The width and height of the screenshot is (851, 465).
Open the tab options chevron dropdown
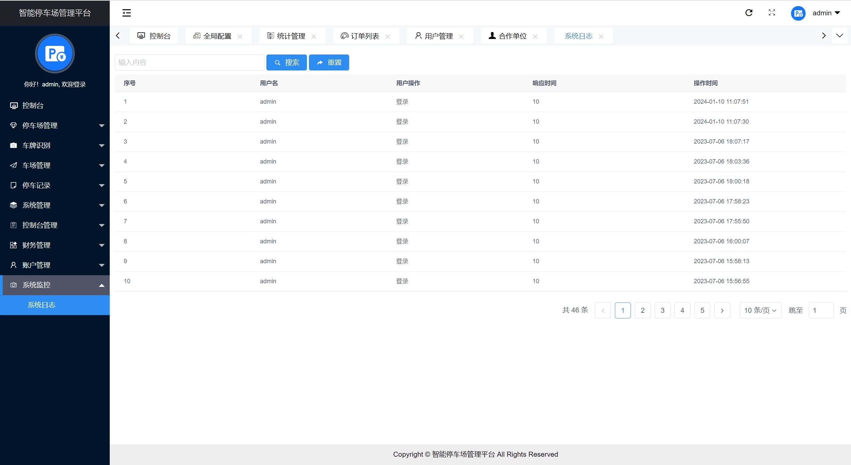point(839,36)
